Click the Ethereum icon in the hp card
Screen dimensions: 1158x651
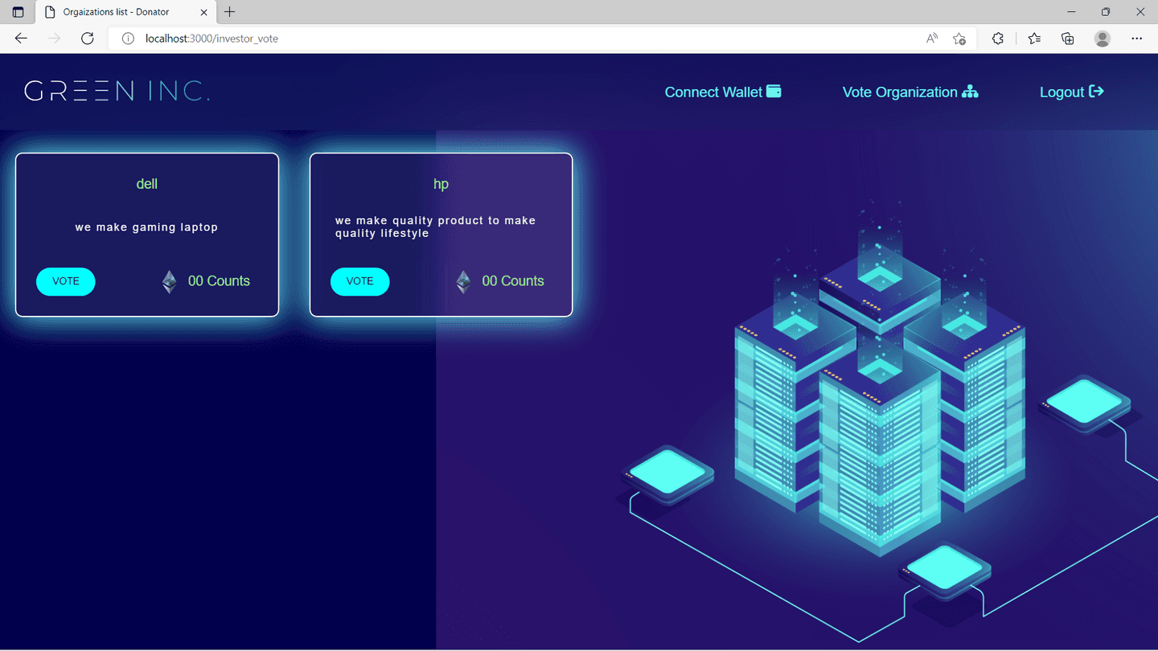[463, 282]
